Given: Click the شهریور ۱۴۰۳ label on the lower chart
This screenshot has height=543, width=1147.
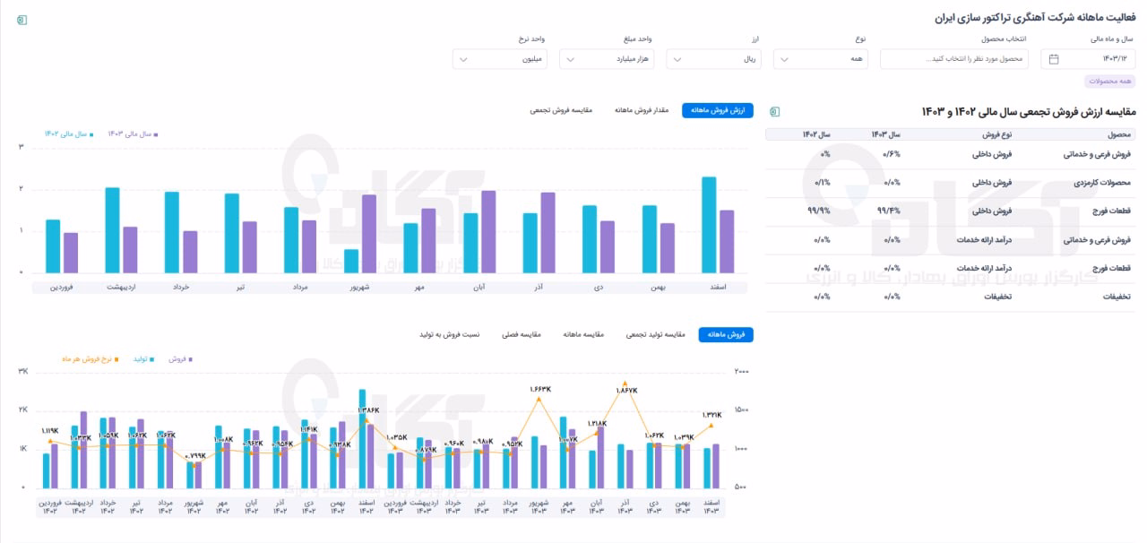Looking at the screenshot, I should (x=539, y=507).
